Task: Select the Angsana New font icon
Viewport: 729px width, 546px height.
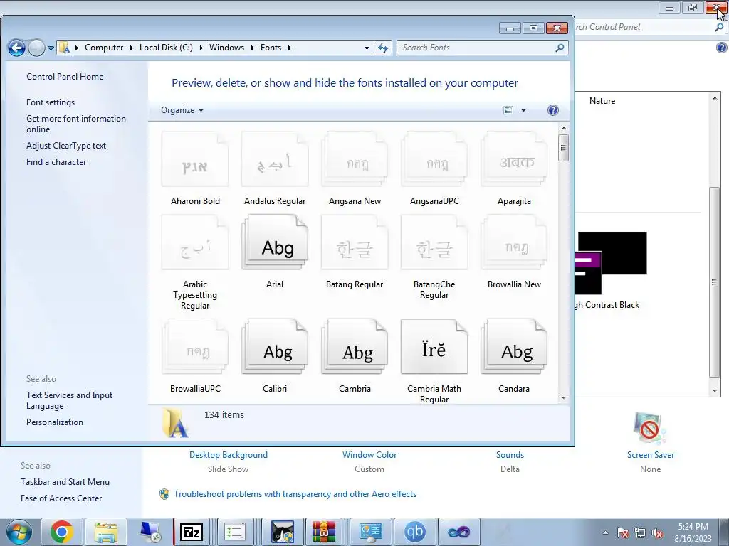Action: tap(355, 159)
